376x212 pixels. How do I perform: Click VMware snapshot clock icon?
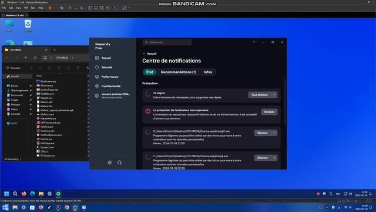pos(70,8)
